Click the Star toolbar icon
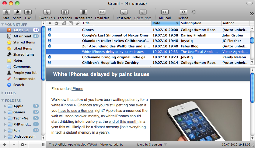The height and width of the screenshot is (148, 255). point(6,12)
